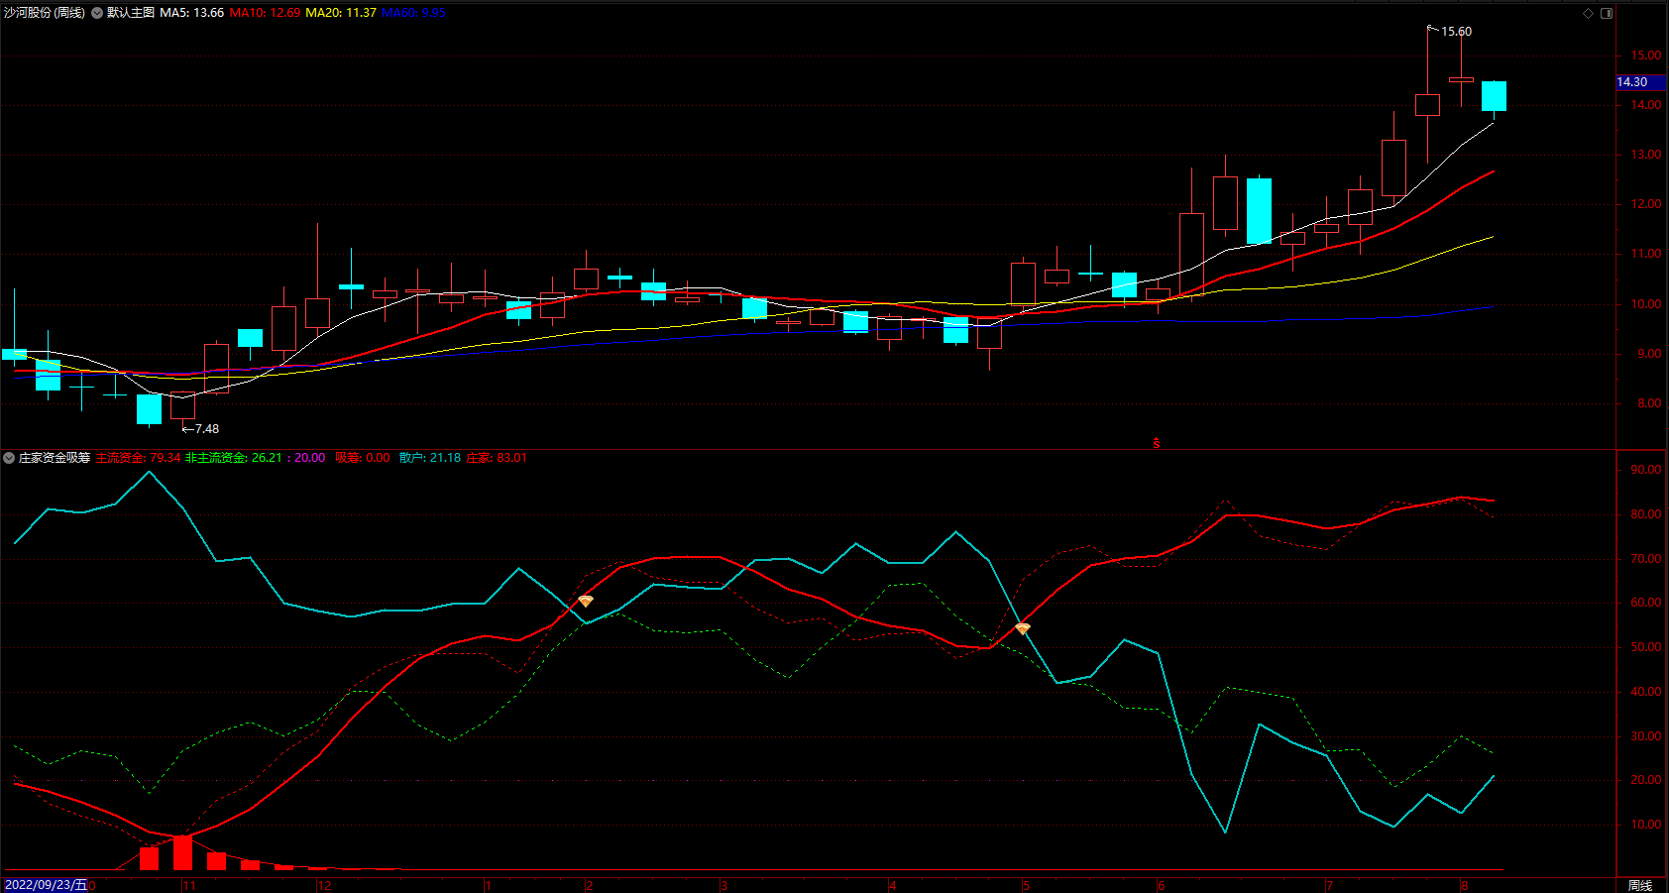Screen dimensions: 1669x893
Task: Click month 12 on the time axis
Action: 324,885
